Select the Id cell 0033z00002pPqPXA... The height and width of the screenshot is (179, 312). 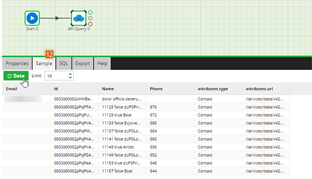(74, 139)
